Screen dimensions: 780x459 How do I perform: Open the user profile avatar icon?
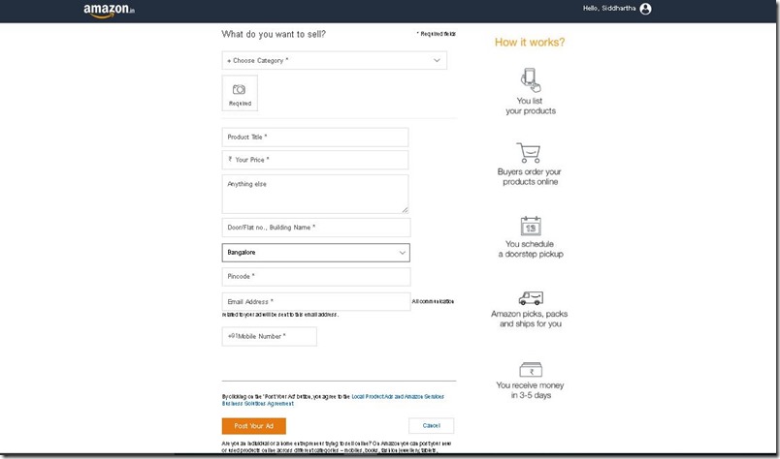click(646, 9)
